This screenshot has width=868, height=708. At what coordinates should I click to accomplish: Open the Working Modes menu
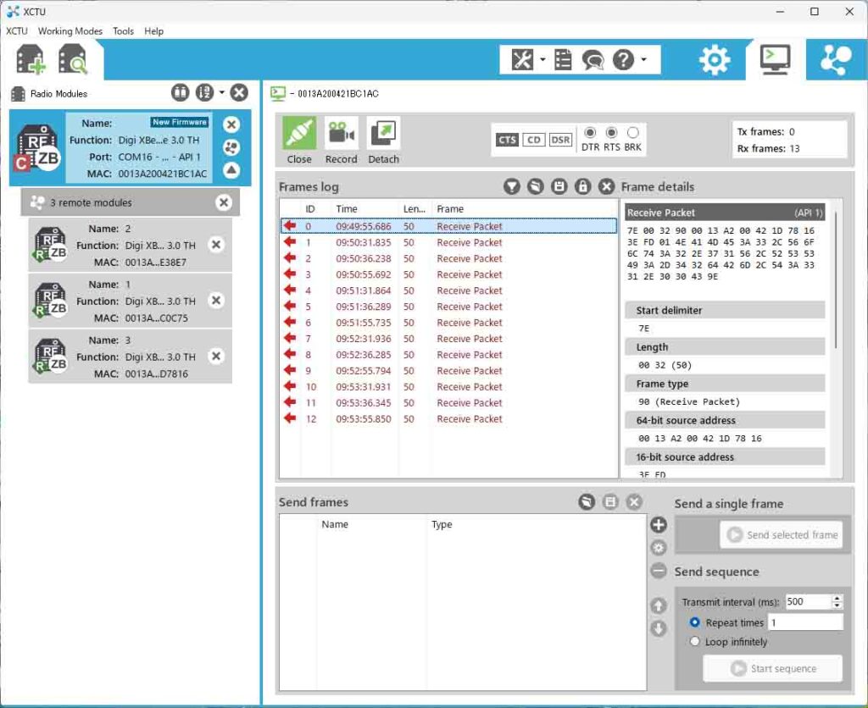click(x=70, y=31)
